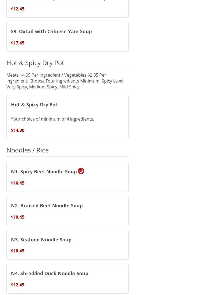Click the dry pot ingredient pricing description
The height and width of the screenshot is (295, 206).
(x=65, y=81)
